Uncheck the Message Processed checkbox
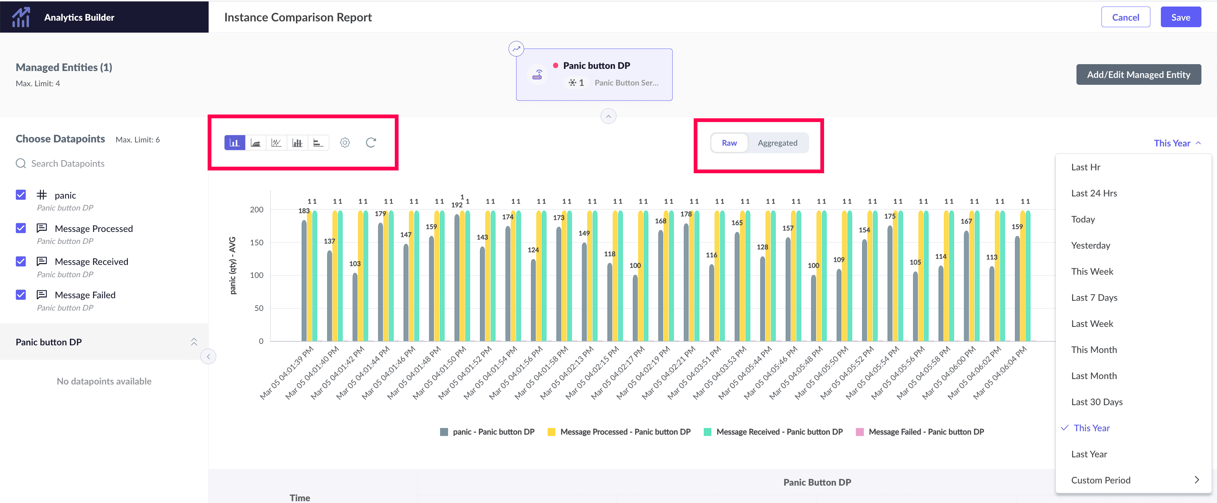Viewport: 1217px width, 503px height. [21, 228]
